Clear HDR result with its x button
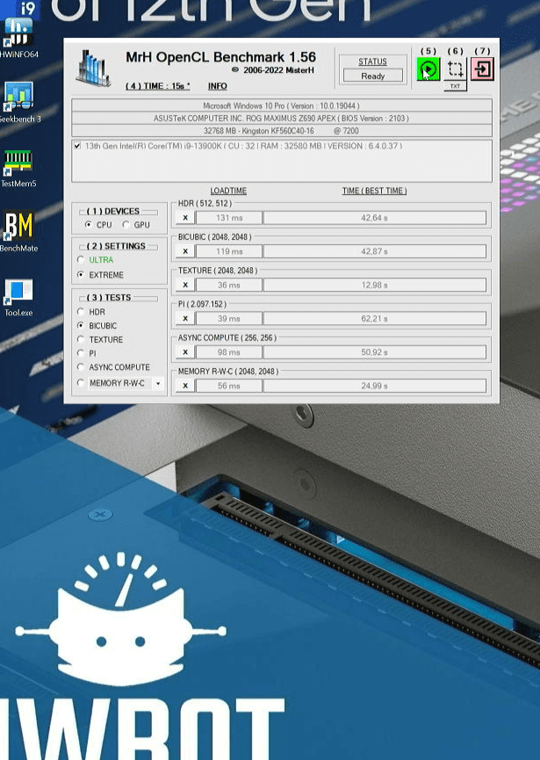 click(x=185, y=218)
